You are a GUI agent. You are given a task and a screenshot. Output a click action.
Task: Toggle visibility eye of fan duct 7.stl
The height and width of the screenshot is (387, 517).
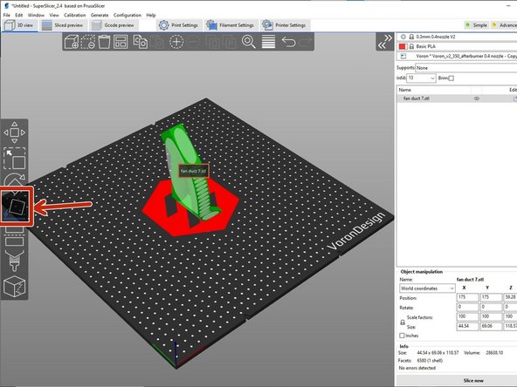[x=477, y=98]
